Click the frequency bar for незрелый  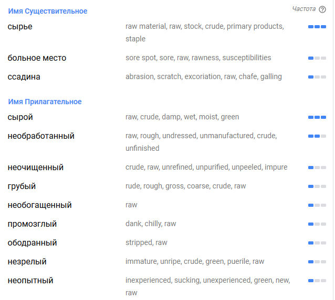point(317,262)
